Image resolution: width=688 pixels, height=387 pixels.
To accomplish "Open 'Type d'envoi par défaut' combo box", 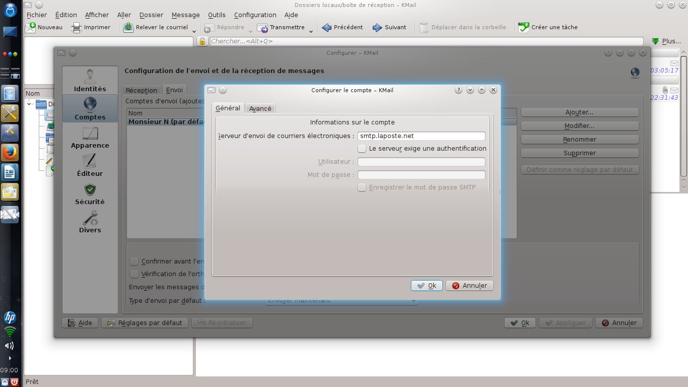I will point(342,300).
